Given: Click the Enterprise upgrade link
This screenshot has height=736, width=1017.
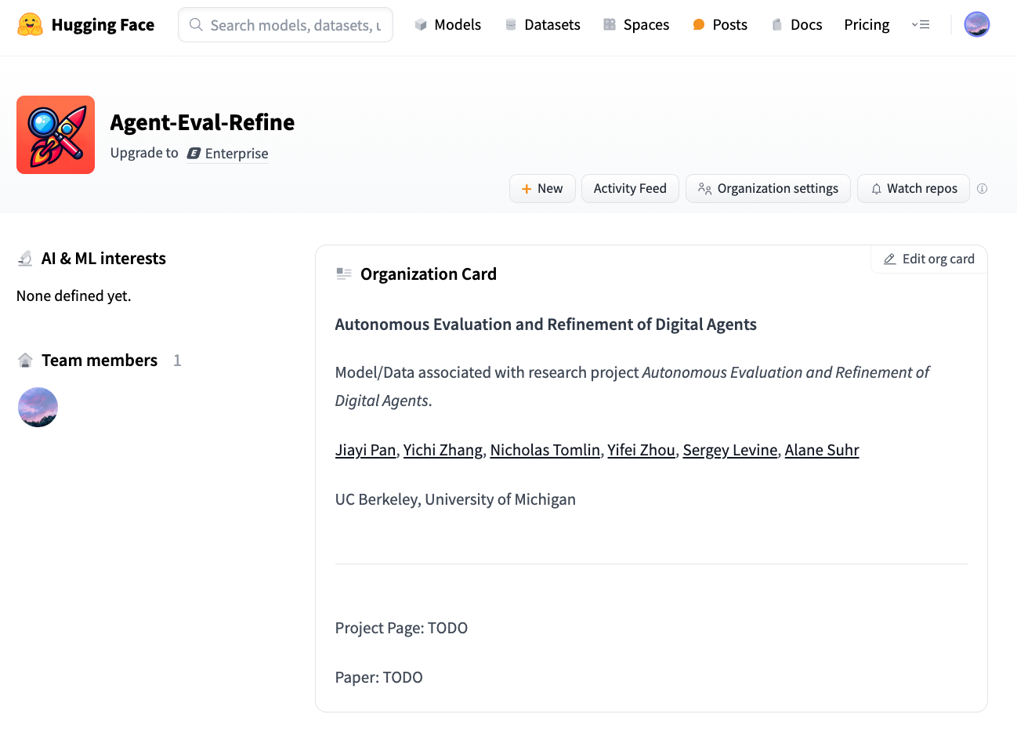Looking at the screenshot, I should [228, 154].
